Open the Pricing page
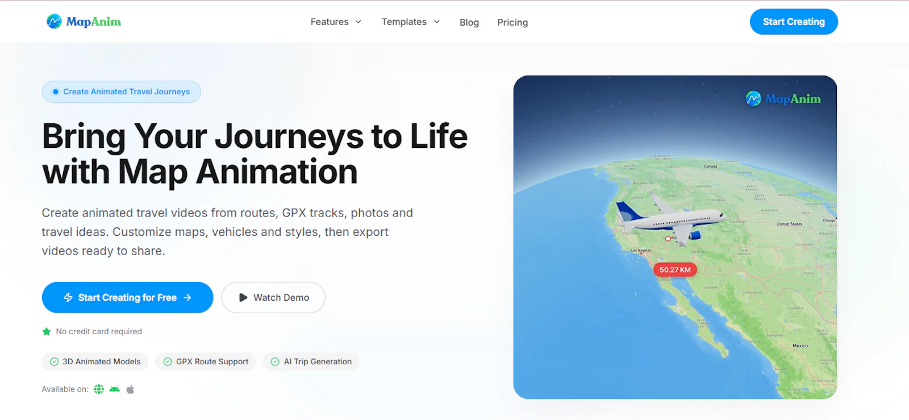 [512, 22]
